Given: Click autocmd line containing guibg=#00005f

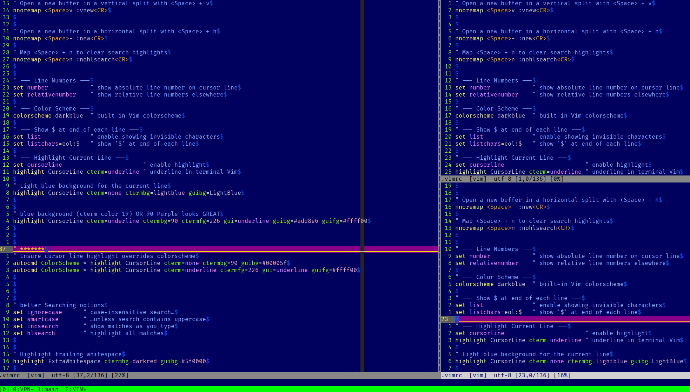Looking at the screenshot, I should tap(151, 263).
